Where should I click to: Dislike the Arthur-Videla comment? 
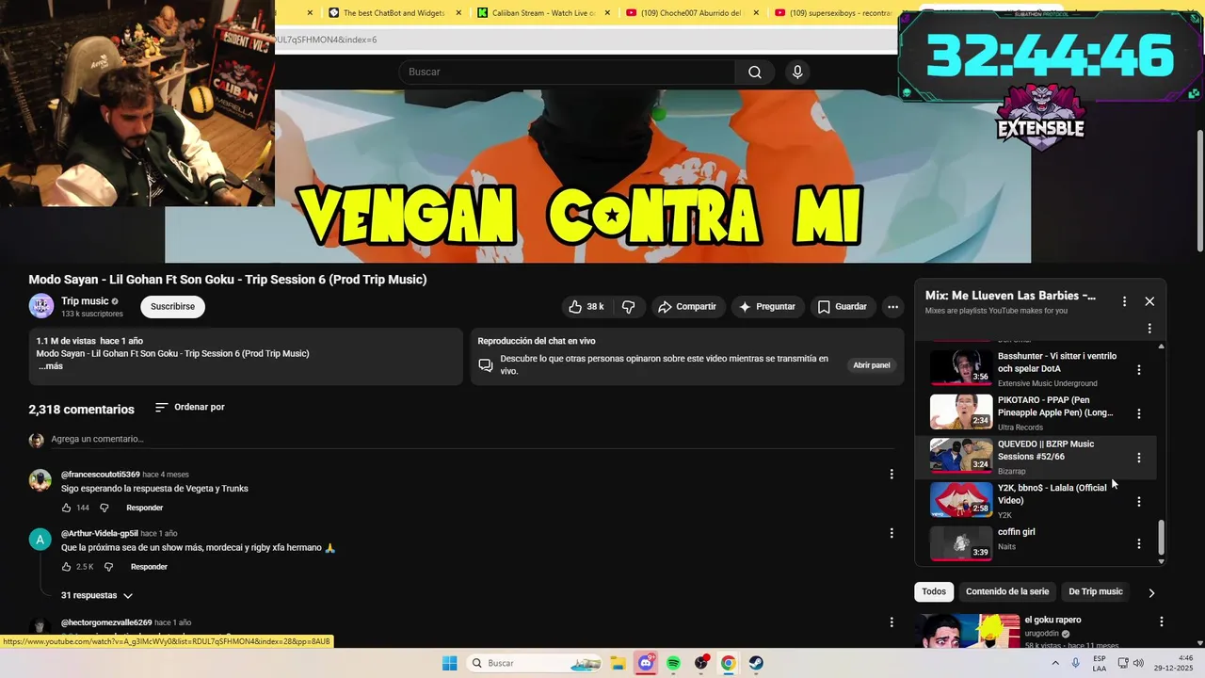[x=108, y=567]
